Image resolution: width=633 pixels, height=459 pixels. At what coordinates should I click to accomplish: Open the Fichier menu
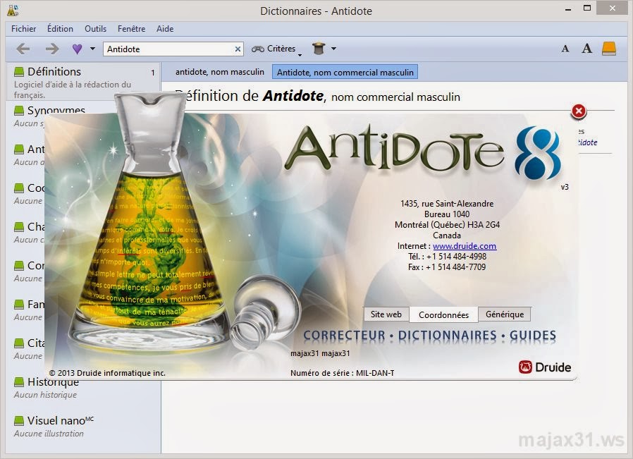[x=23, y=29]
